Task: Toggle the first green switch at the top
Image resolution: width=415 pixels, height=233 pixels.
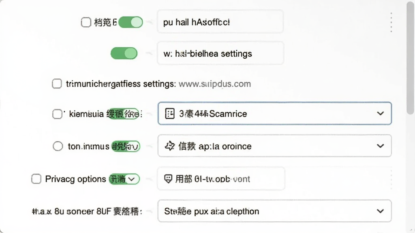Action: pyautogui.click(x=130, y=22)
